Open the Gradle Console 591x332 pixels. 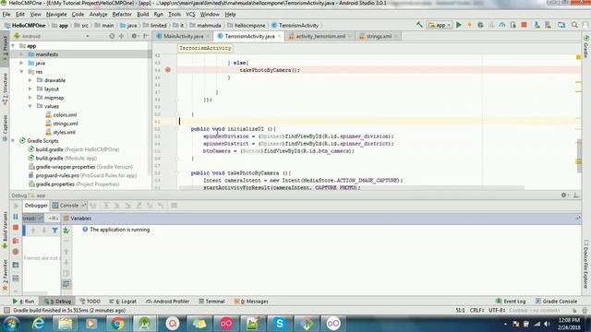tap(556, 302)
